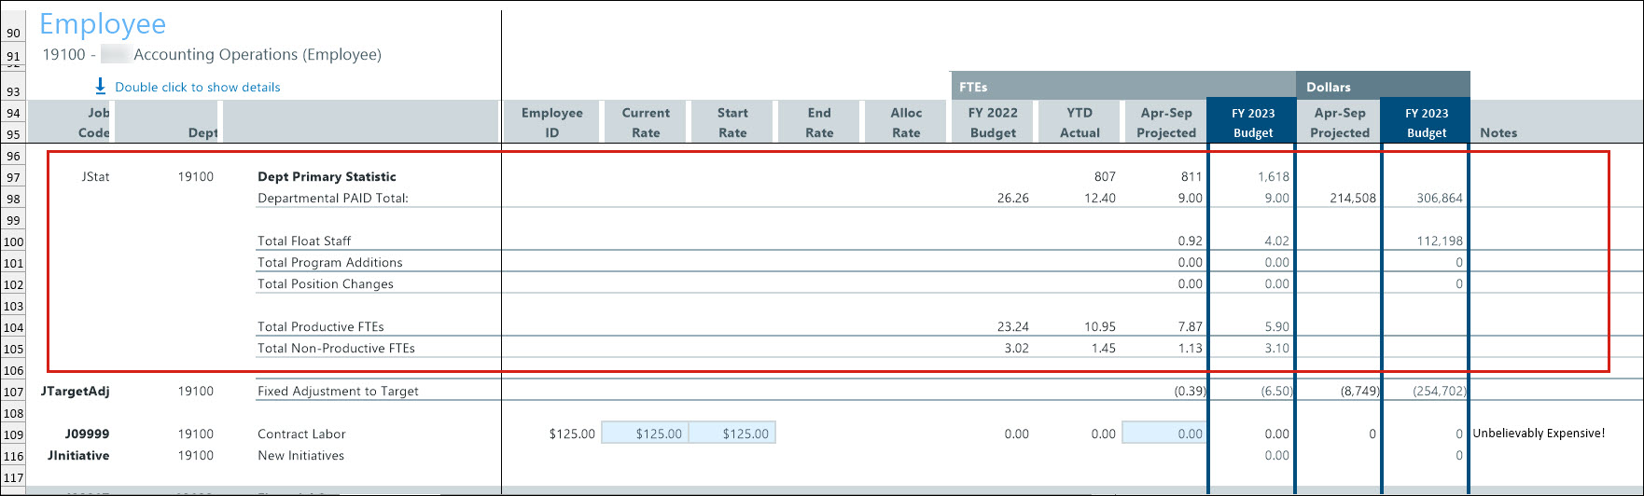Click the FY 2022 Budget column header
The height and width of the screenshot is (496, 1644).
coord(993,123)
